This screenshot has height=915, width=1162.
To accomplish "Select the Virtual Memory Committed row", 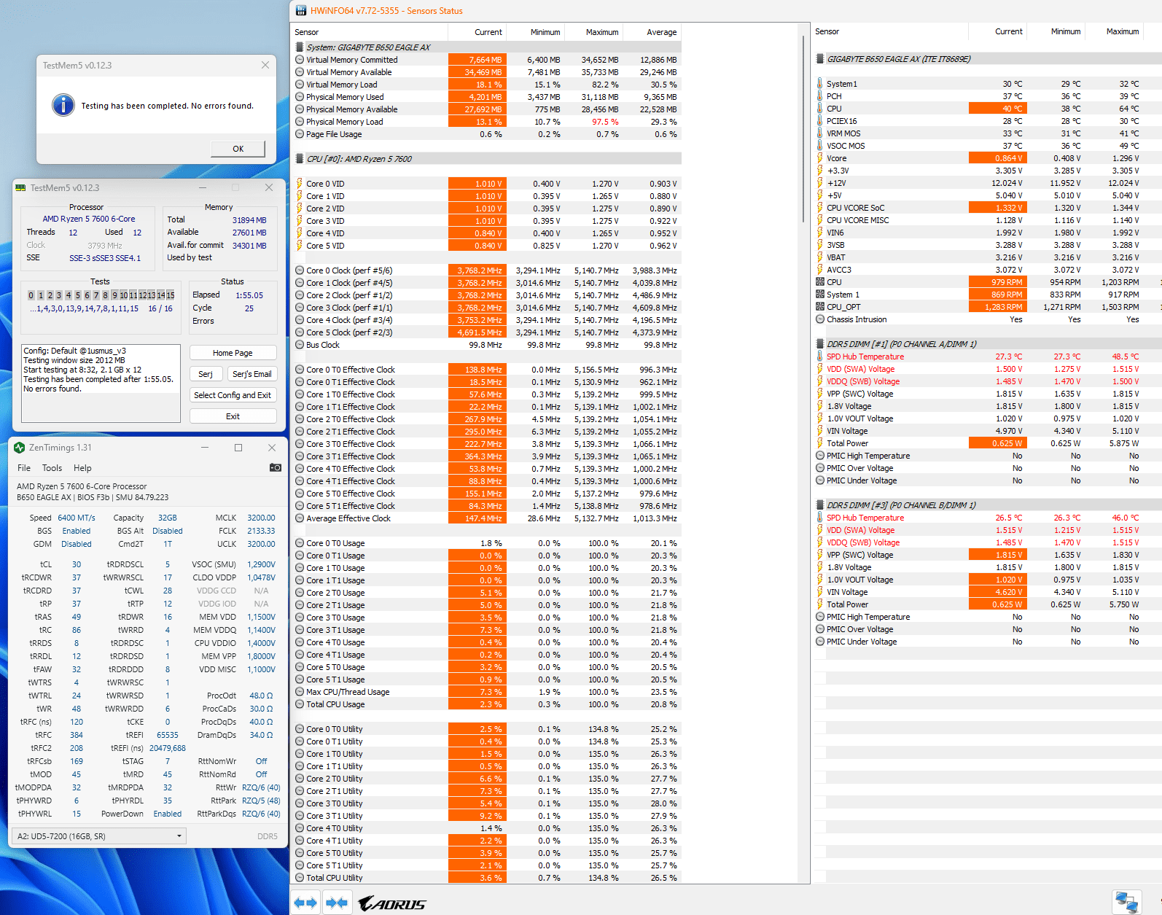I will tap(488, 60).
